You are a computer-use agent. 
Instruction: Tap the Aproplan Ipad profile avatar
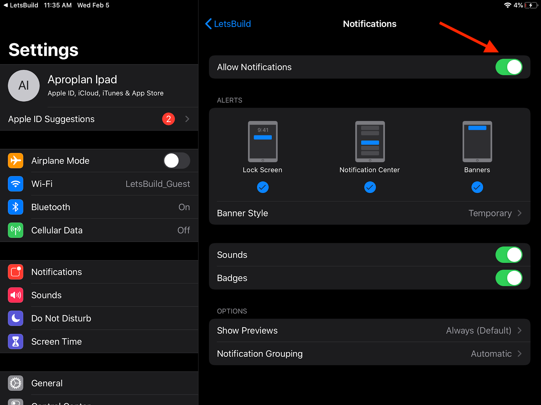(x=24, y=86)
